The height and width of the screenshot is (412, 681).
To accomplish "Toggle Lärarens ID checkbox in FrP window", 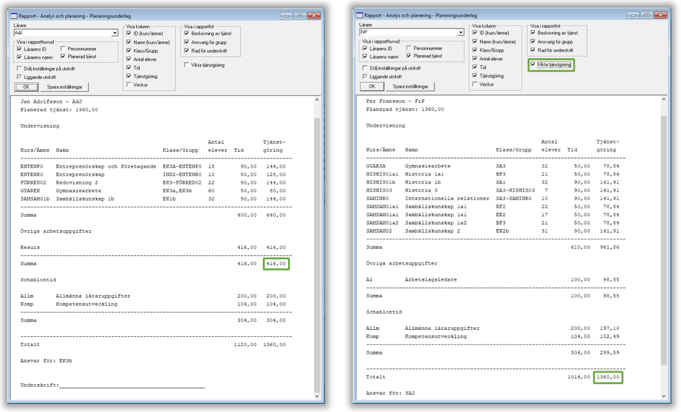I will 365,49.
